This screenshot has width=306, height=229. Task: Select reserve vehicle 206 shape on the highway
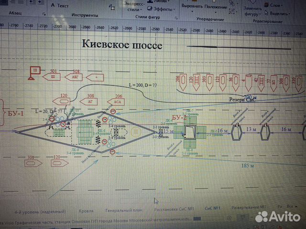[x=183, y=82]
